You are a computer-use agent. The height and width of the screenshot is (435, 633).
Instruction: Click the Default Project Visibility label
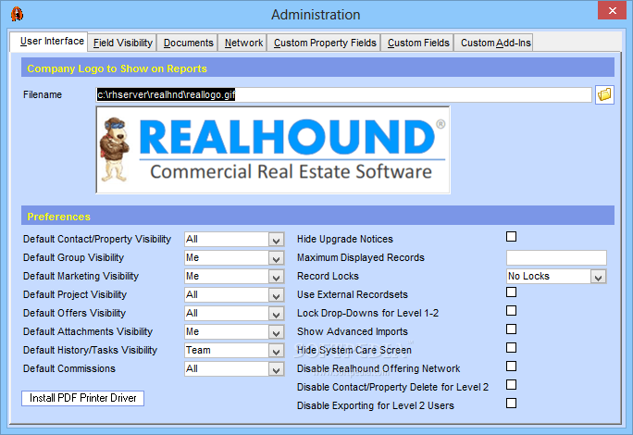[x=75, y=295]
